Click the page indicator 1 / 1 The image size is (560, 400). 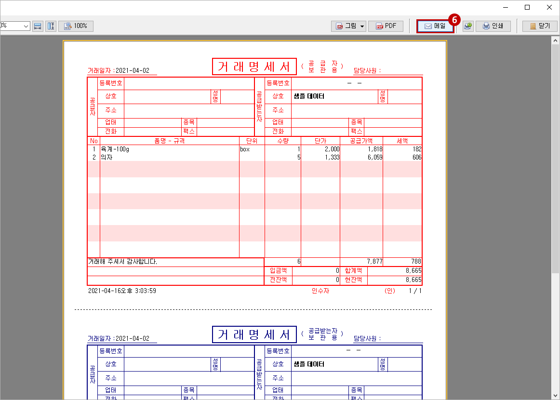point(415,291)
